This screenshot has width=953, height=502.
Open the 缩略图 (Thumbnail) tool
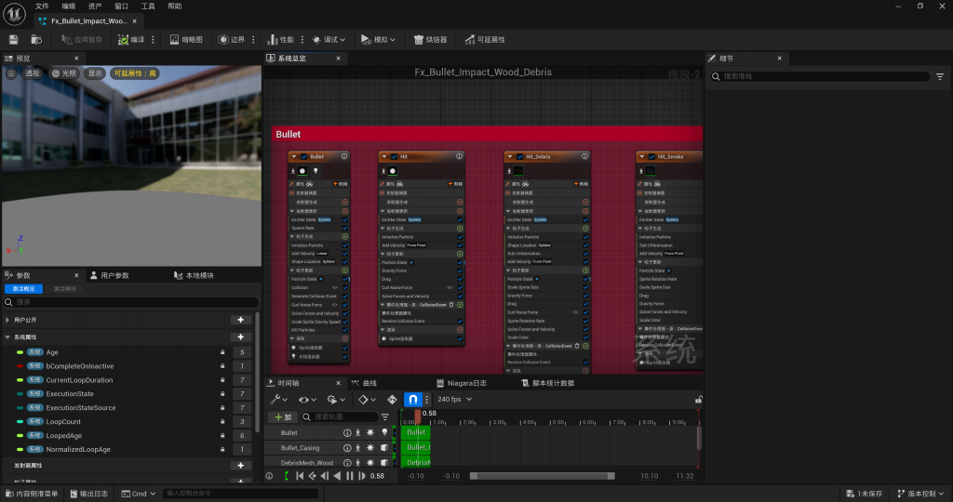(x=186, y=40)
